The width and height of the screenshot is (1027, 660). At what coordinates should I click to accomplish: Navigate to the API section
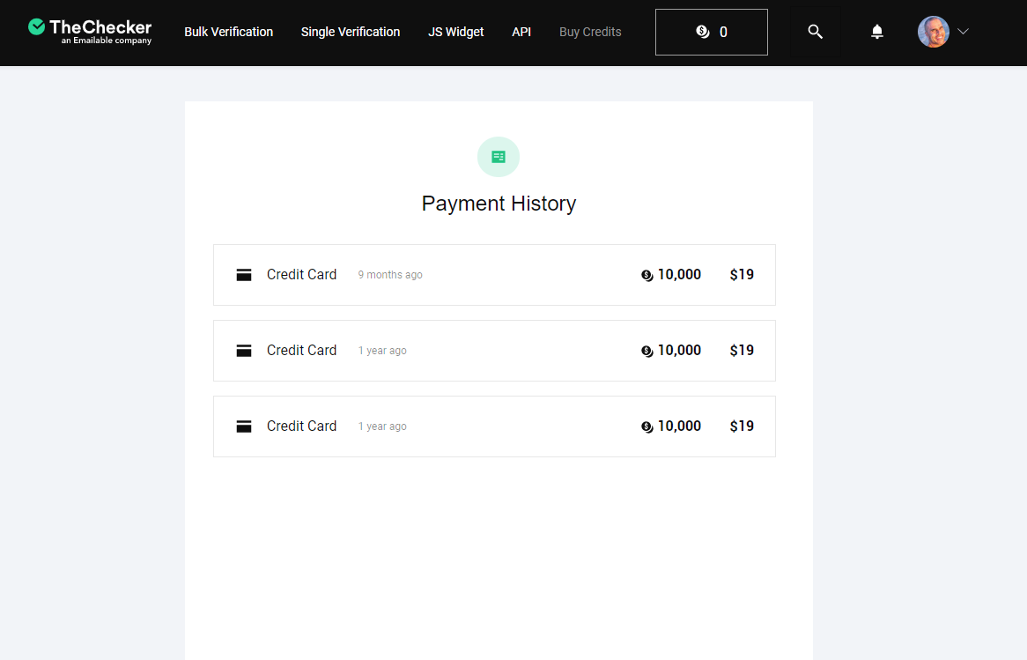(x=521, y=32)
